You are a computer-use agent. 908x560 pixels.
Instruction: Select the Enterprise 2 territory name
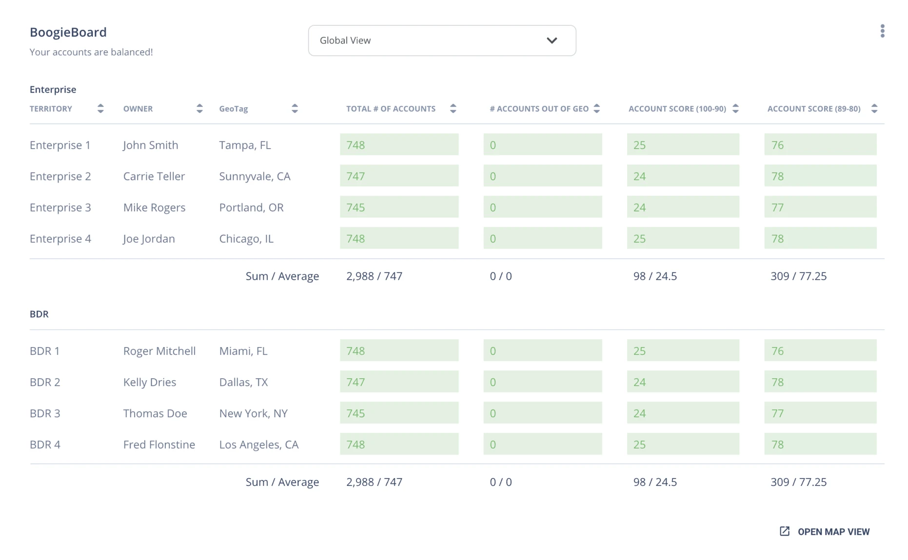tap(60, 176)
